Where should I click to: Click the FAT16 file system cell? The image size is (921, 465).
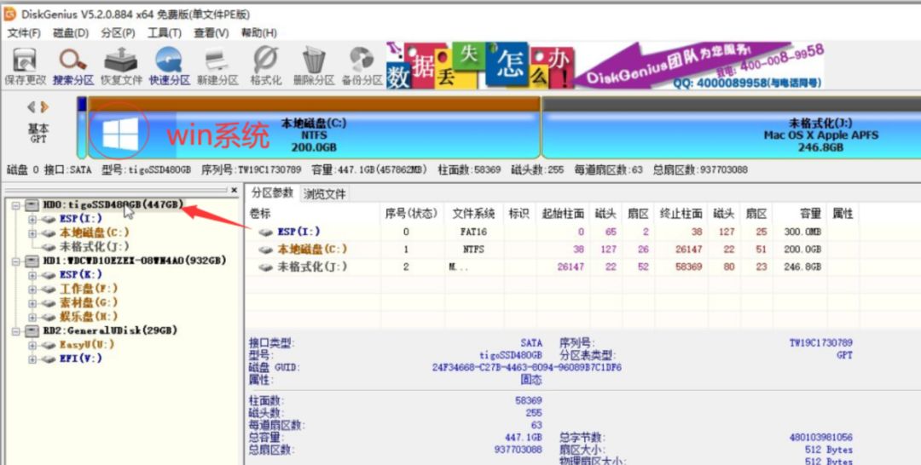(474, 232)
